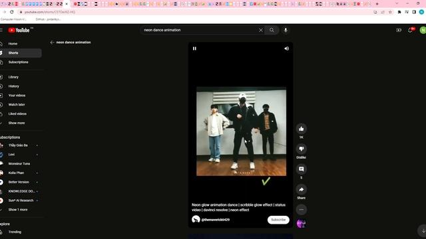The image size is (426, 239).
Task: Open the Computer Vision bookmark
Action: tap(13, 19)
